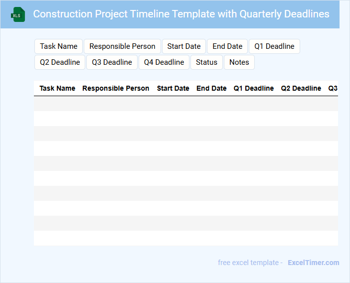Choose the Q1 Deadline tag

click(274, 46)
